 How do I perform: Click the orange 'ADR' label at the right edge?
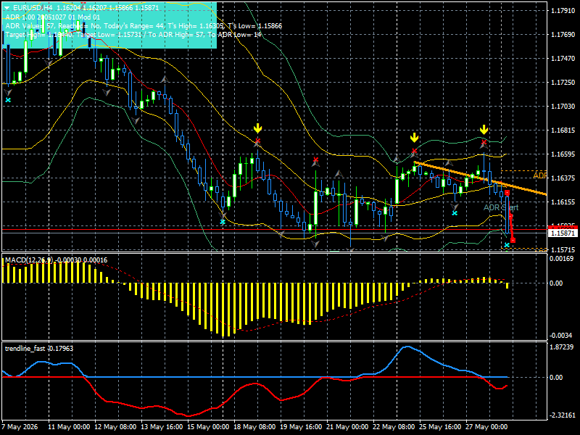click(540, 175)
